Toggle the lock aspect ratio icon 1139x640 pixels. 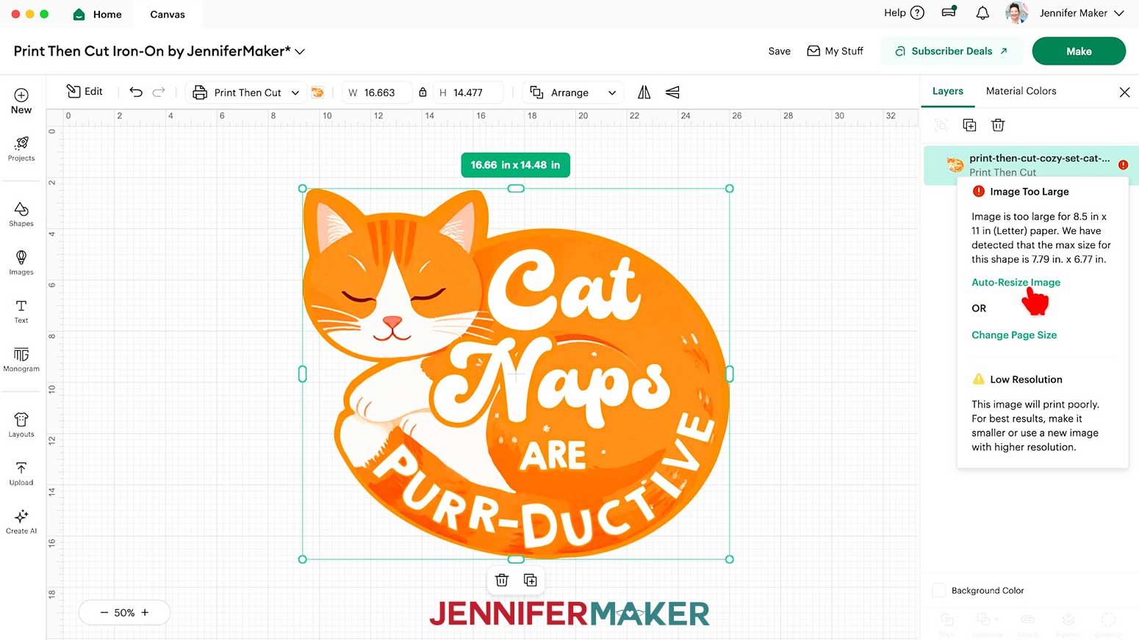tap(423, 92)
